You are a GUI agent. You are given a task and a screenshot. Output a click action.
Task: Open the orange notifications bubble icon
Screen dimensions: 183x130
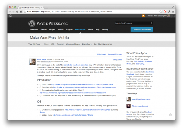[x=143, y=16]
